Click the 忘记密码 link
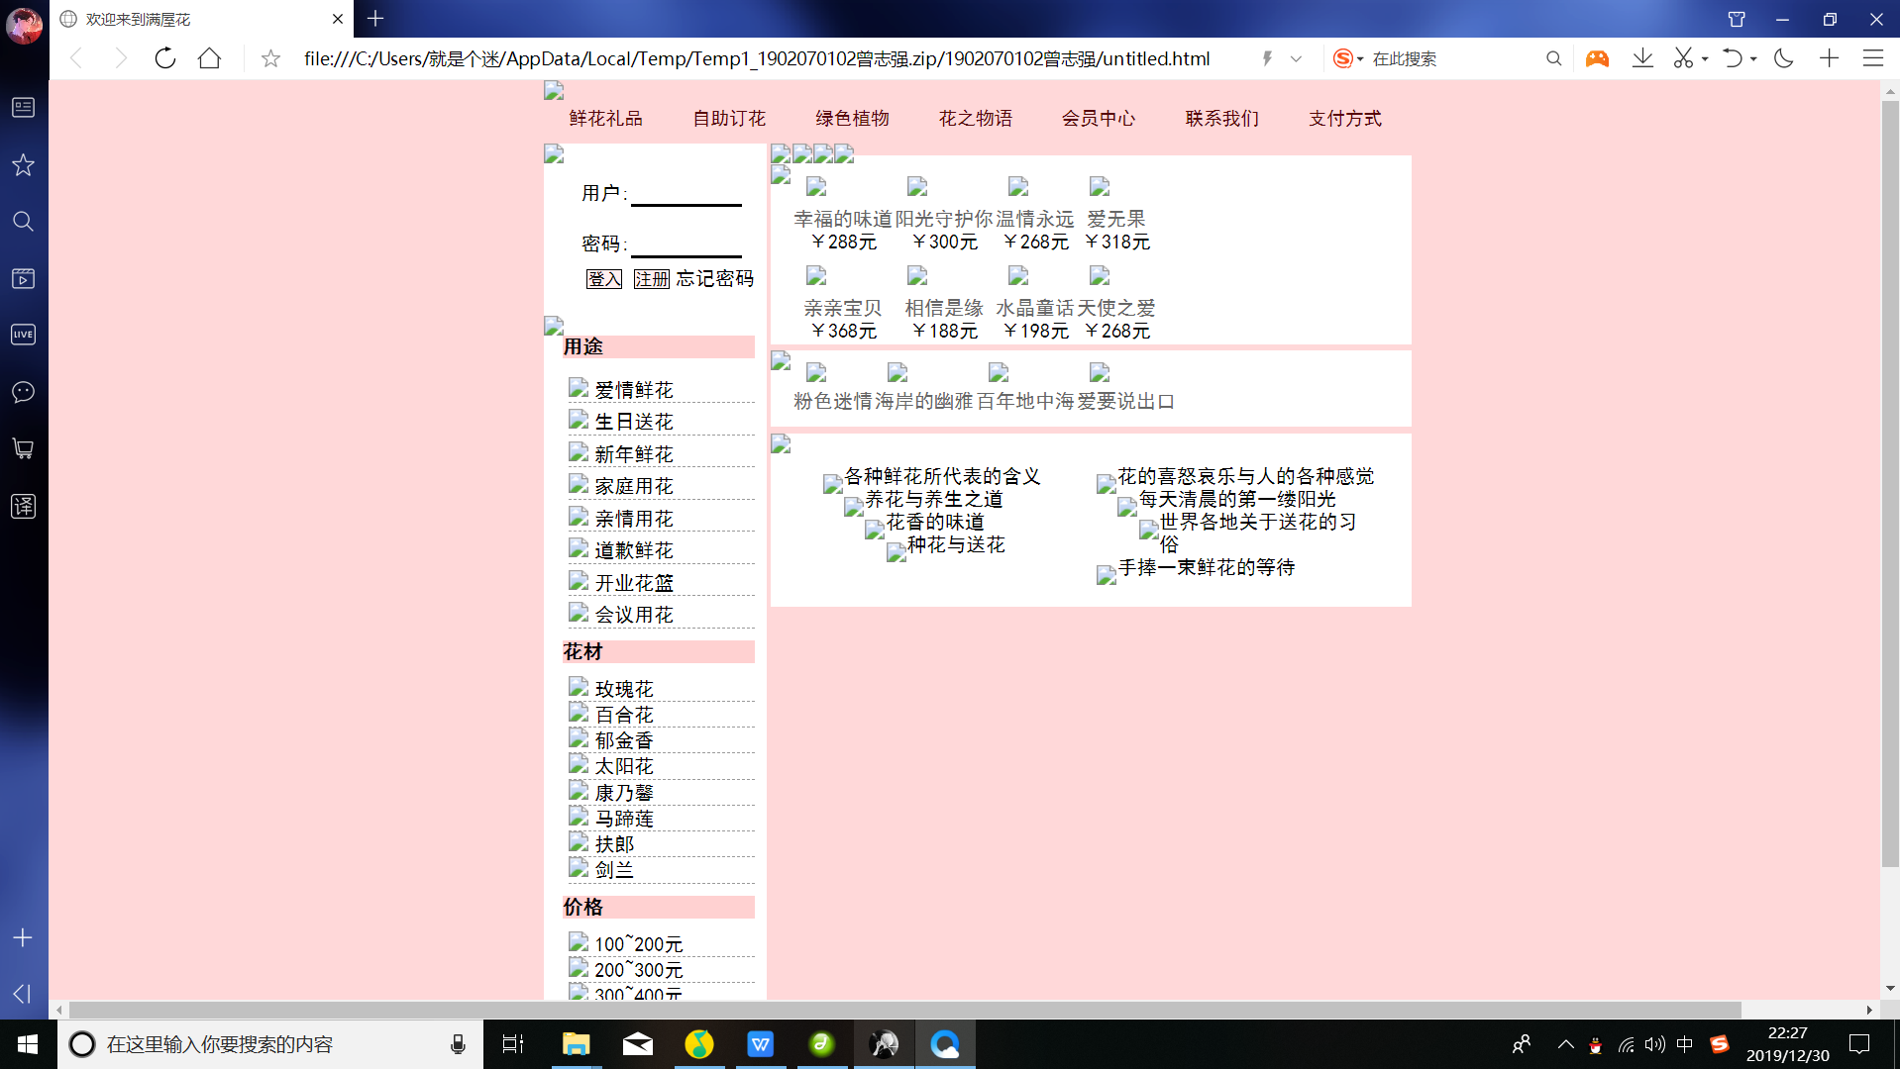Viewport: 1900px width, 1069px height. pyautogui.click(x=715, y=279)
